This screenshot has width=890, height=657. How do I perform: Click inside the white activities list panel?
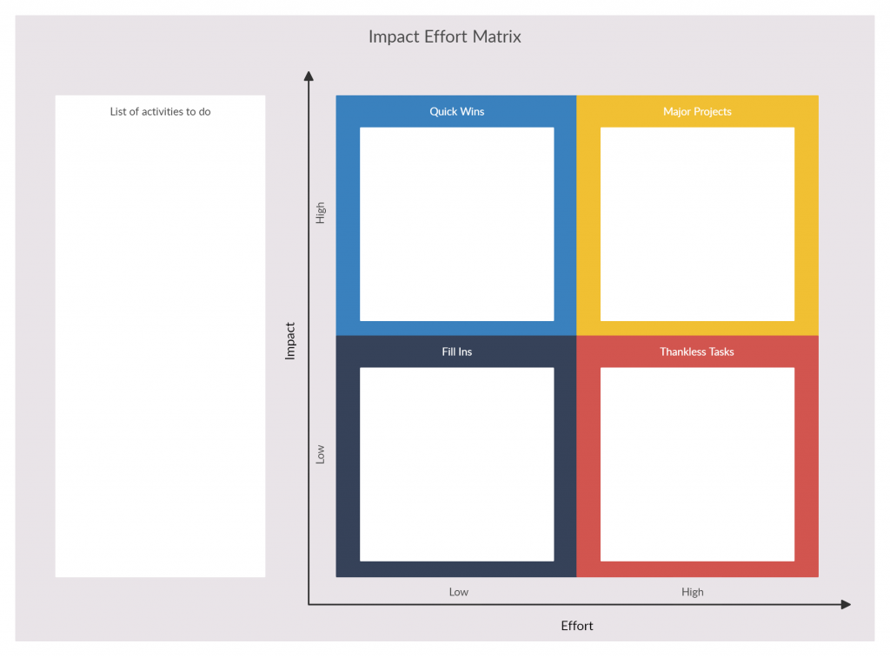[160, 347]
